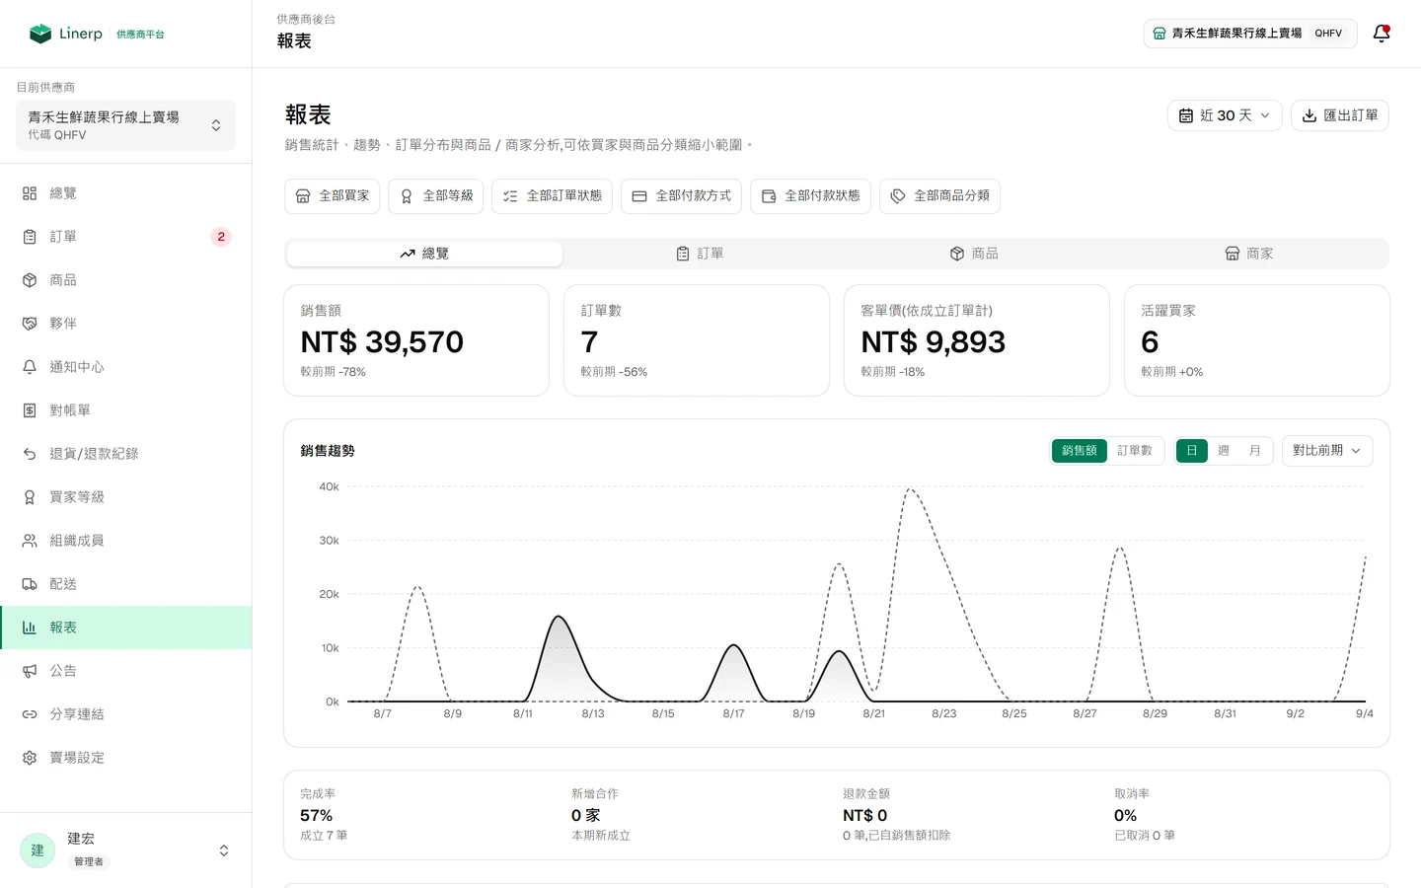Click the 夥伴 handshake icon

tap(30, 324)
